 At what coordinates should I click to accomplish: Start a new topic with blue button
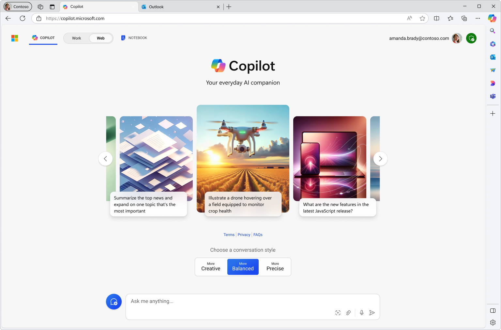[114, 302]
